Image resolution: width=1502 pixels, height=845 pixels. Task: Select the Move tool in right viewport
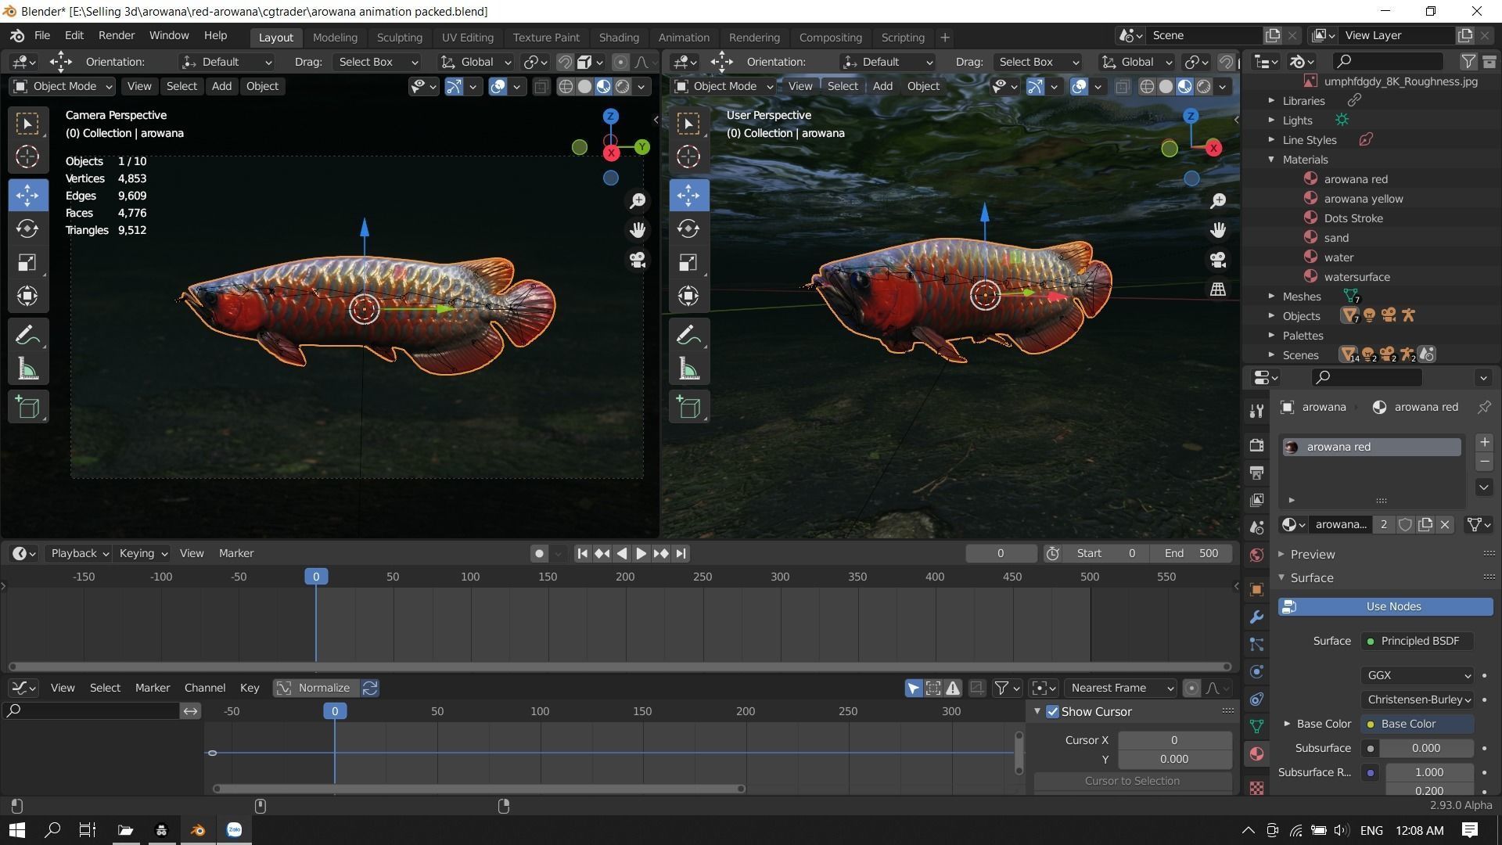[688, 195]
